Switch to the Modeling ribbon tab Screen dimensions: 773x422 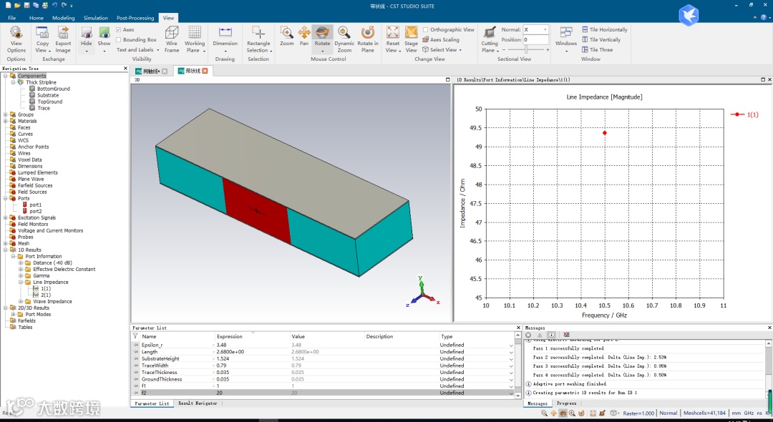[64, 18]
